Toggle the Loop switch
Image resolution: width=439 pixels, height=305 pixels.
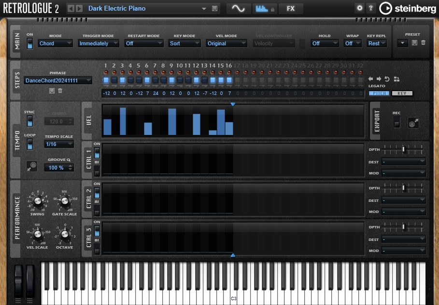(x=30, y=144)
